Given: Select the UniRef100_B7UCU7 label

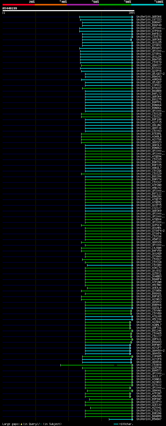Looking at the screenshot, I should pos(149,88).
